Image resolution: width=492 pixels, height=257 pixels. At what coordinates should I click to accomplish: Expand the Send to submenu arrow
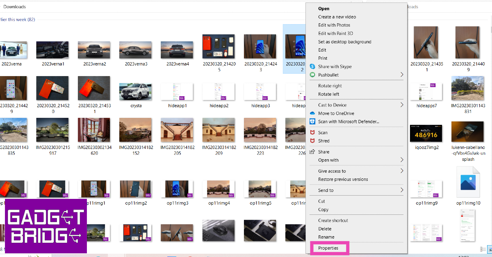(x=402, y=190)
